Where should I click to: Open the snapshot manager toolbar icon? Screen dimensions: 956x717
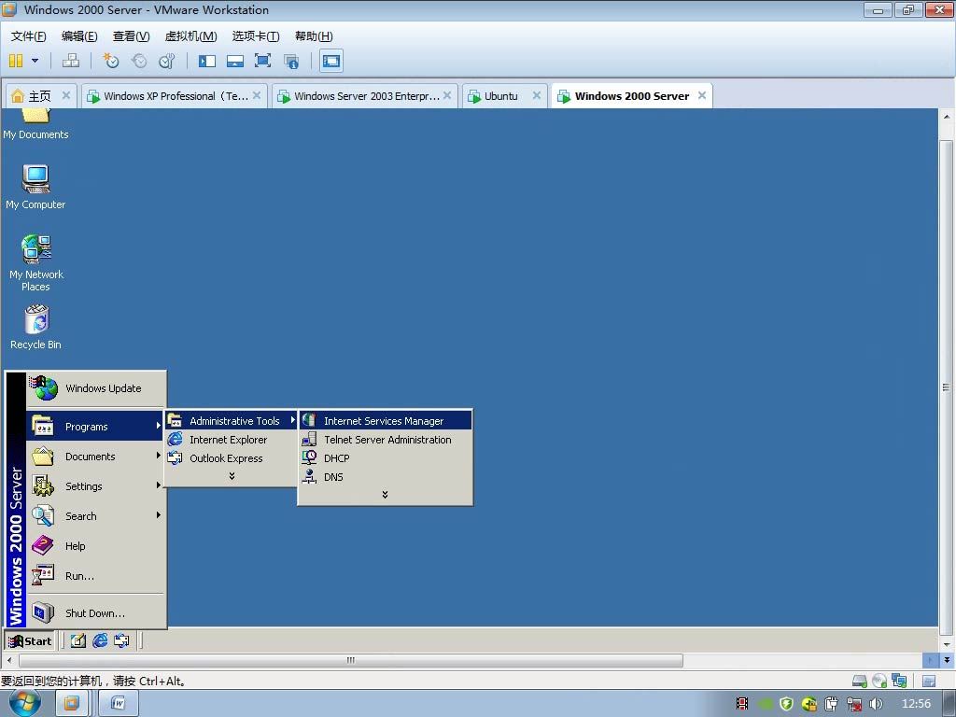[x=166, y=61]
